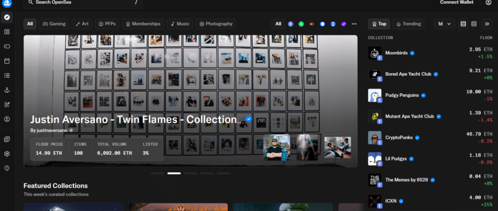Viewport: 498px width, 211px height.
Task: Click the Connect Wallet button
Action: click(456, 3)
